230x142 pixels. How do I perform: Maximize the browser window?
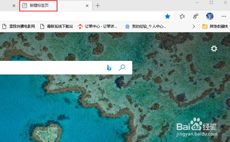coord(211,2)
